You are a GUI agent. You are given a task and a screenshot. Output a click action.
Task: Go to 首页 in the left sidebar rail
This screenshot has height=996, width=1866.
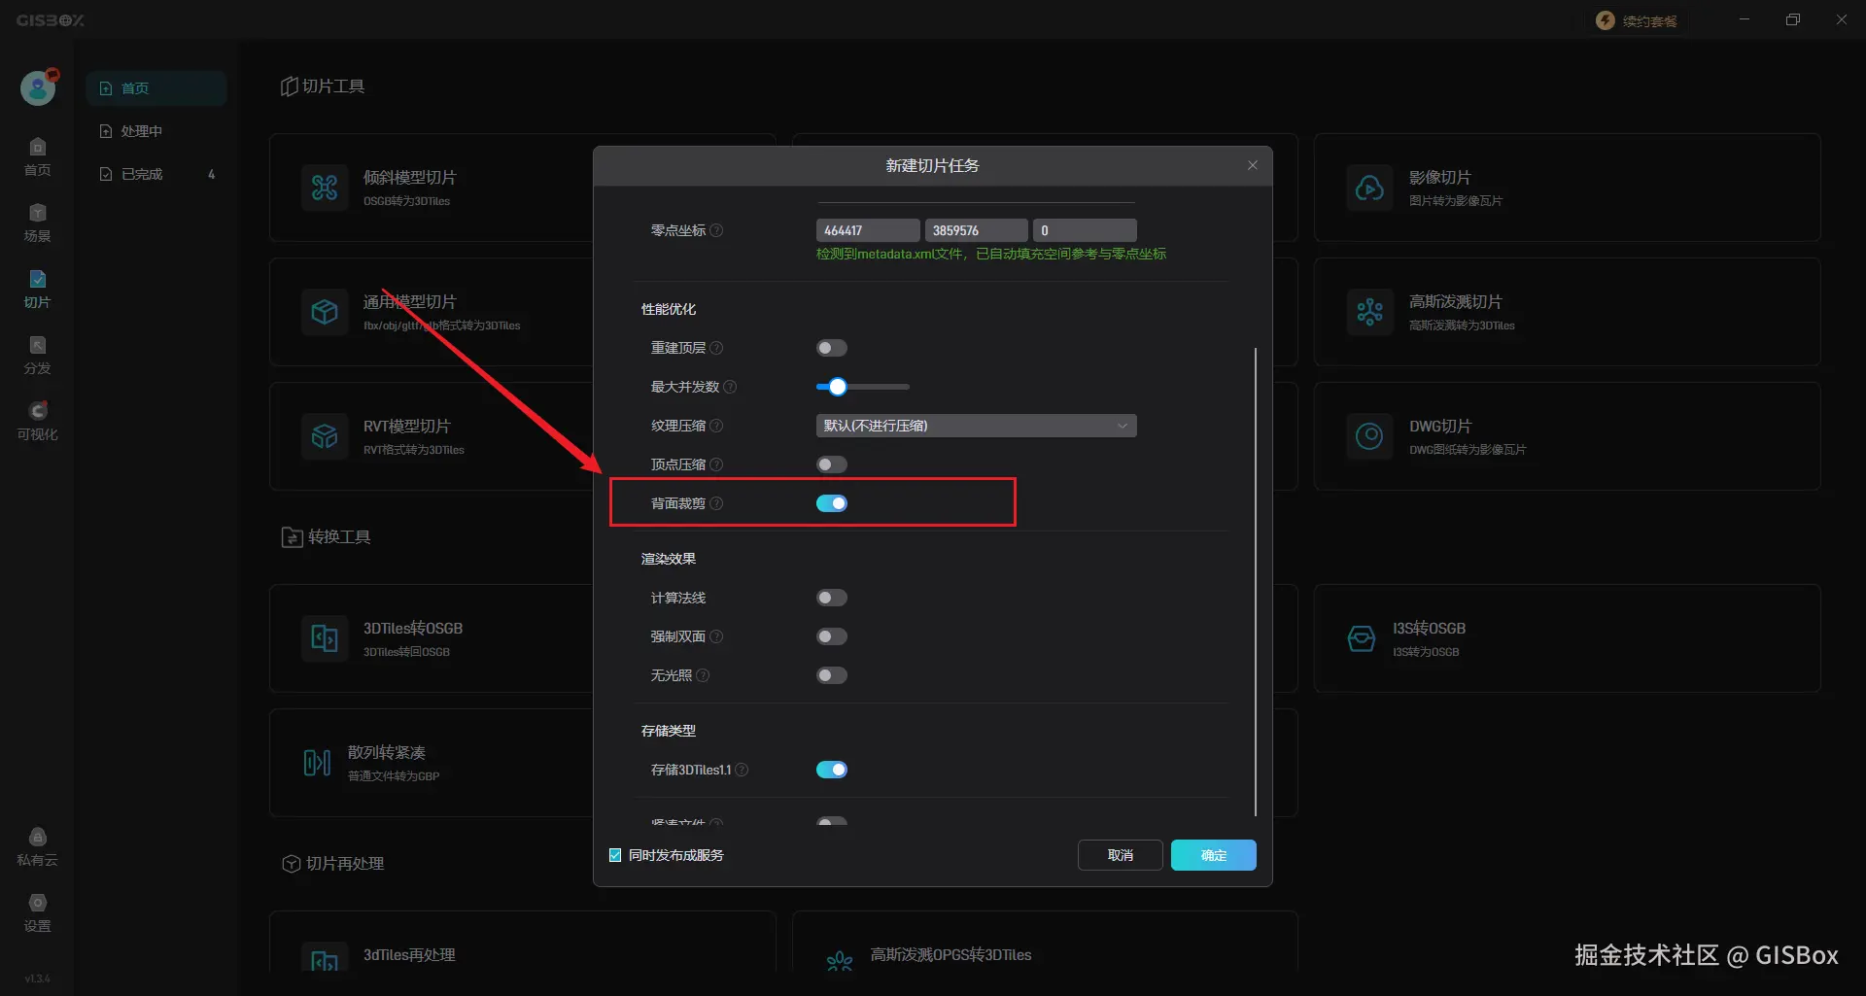pos(37,156)
